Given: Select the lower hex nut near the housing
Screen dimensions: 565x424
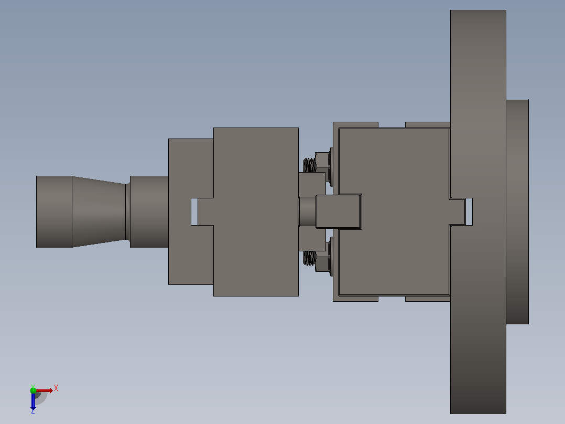Looking at the screenshot, I should pyautogui.click(x=322, y=264).
